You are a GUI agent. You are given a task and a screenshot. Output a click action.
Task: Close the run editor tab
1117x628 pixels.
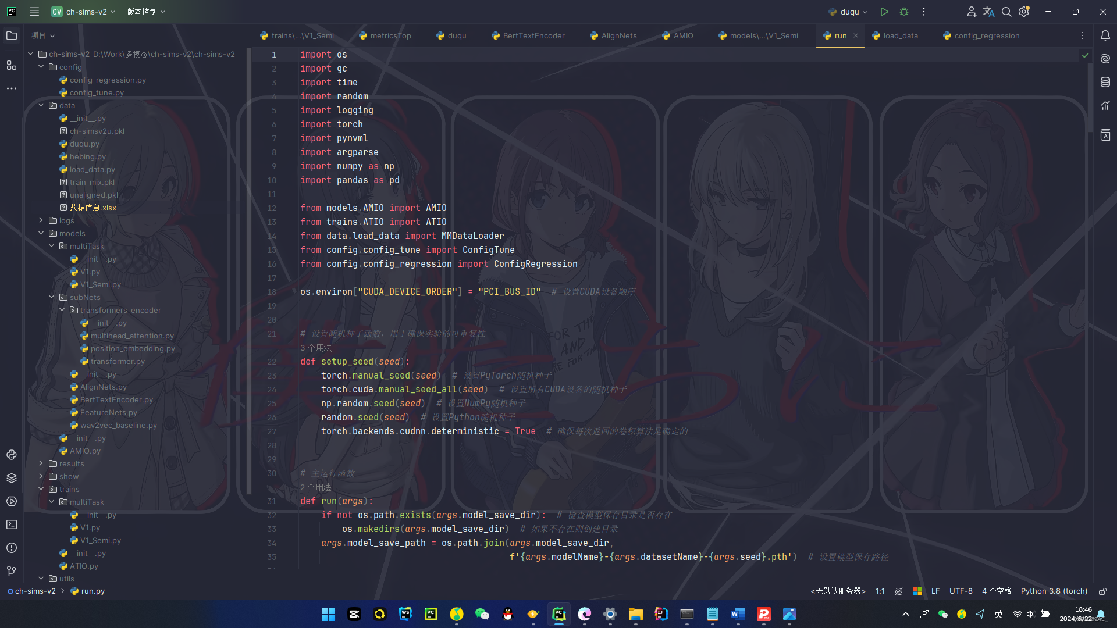click(x=856, y=35)
